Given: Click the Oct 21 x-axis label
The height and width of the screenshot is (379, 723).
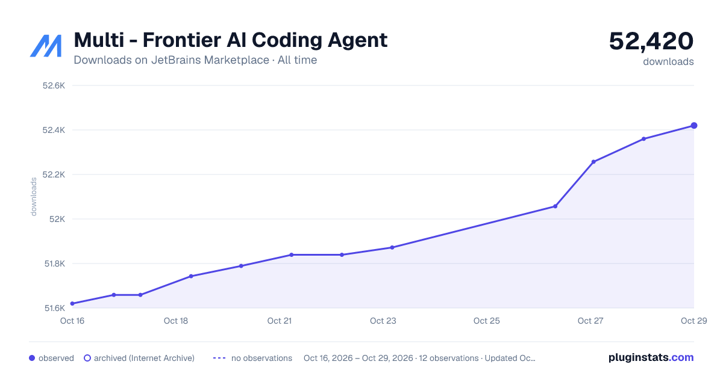Looking at the screenshot, I should coord(280,321).
